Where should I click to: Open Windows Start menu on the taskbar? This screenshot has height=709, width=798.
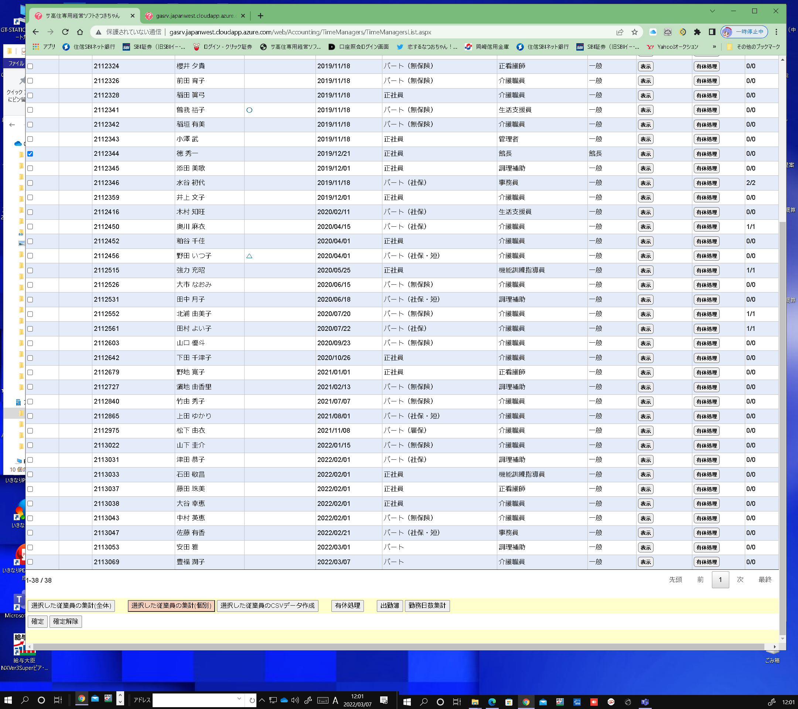8,700
